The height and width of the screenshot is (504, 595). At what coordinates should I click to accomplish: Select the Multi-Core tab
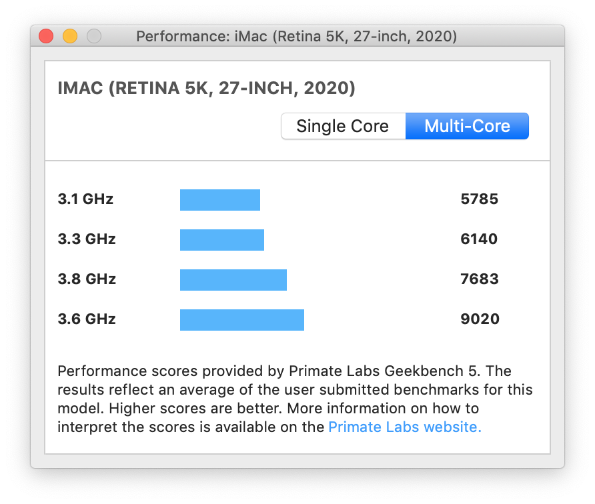467,126
